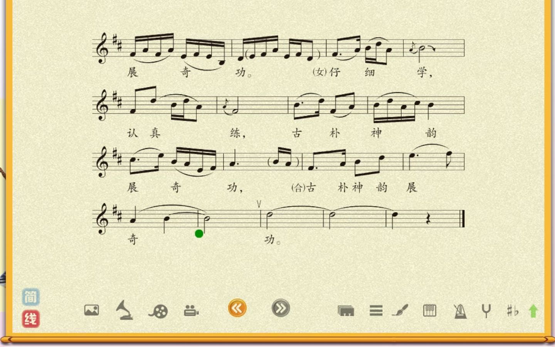Image resolution: width=555 pixels, height=347 pixels.
Task: Go to next page with gray arrows
Action: 281,308
